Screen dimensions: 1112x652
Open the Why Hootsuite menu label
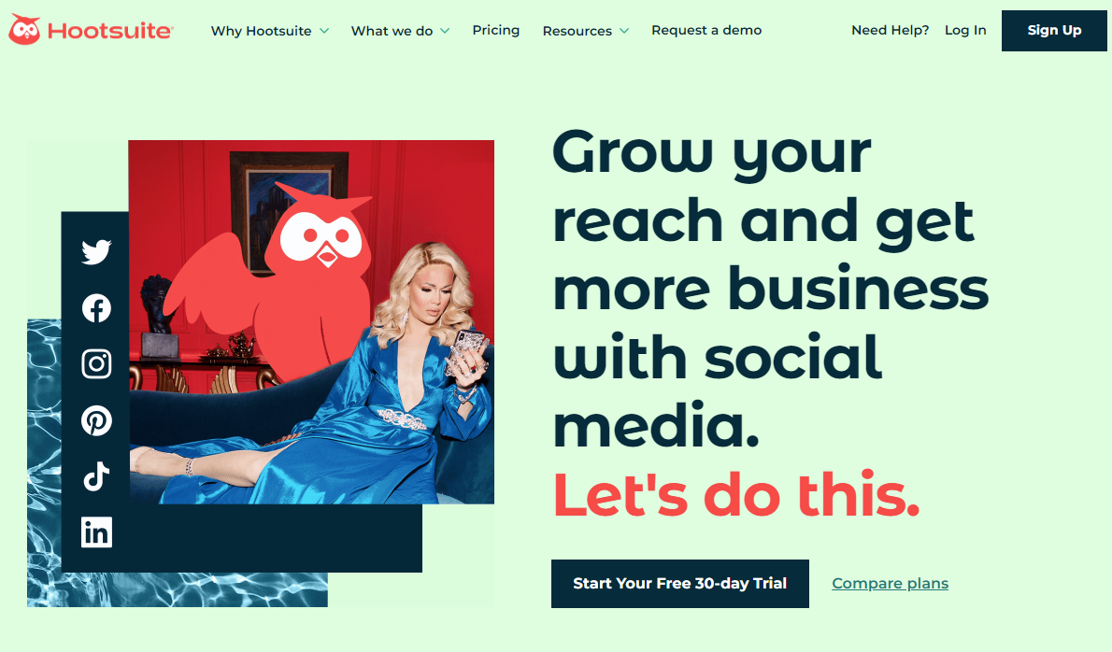261,31
